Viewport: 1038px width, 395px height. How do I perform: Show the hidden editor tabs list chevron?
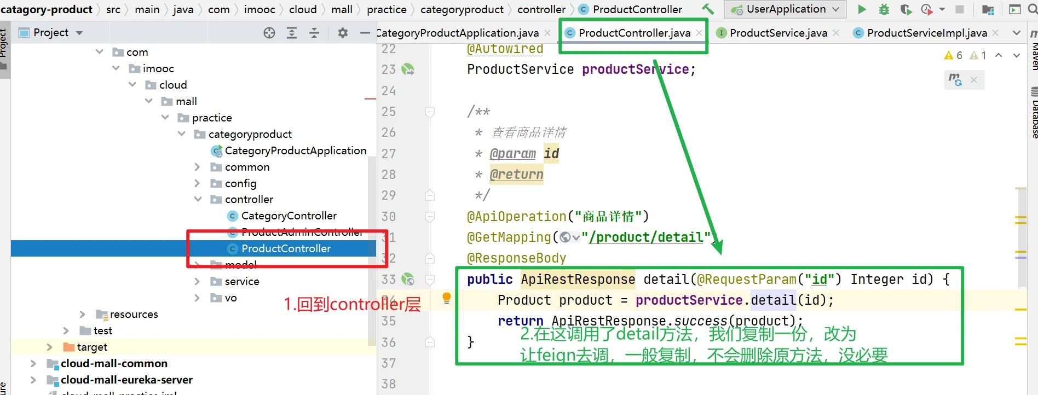(x=1017, y=33)
